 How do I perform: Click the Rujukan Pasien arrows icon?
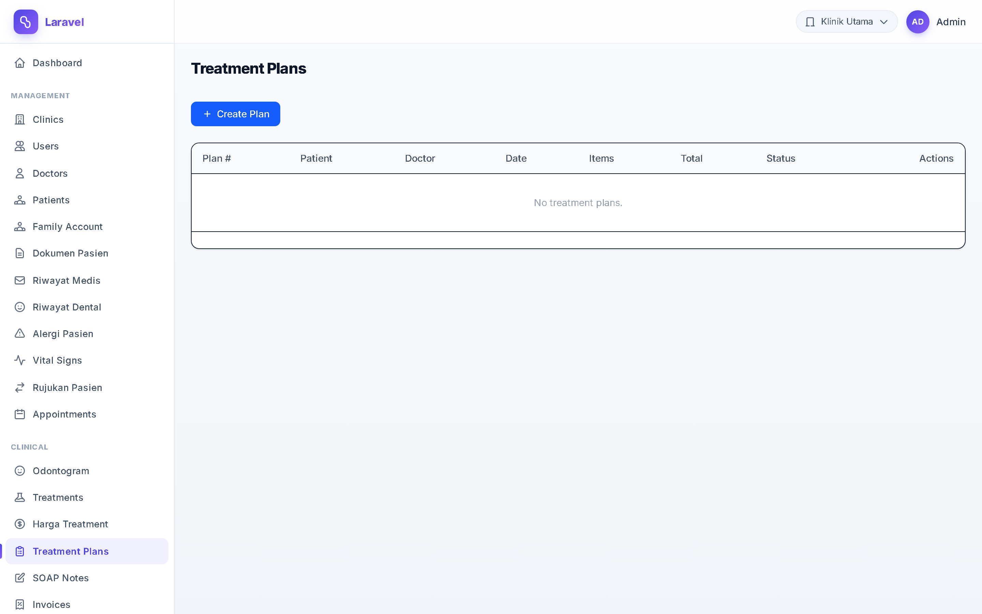click(19, 388)
